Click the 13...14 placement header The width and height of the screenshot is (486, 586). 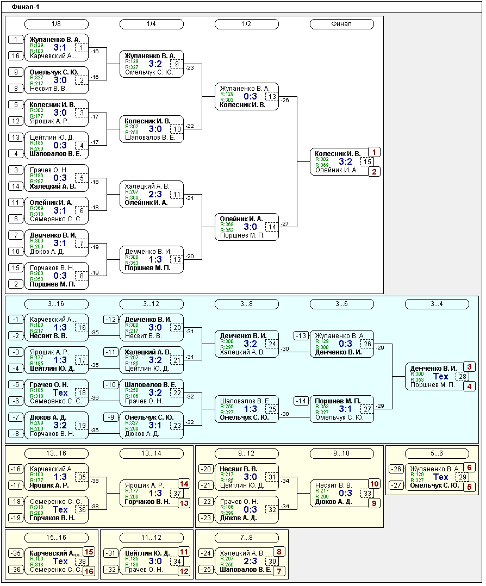(151, 453)
